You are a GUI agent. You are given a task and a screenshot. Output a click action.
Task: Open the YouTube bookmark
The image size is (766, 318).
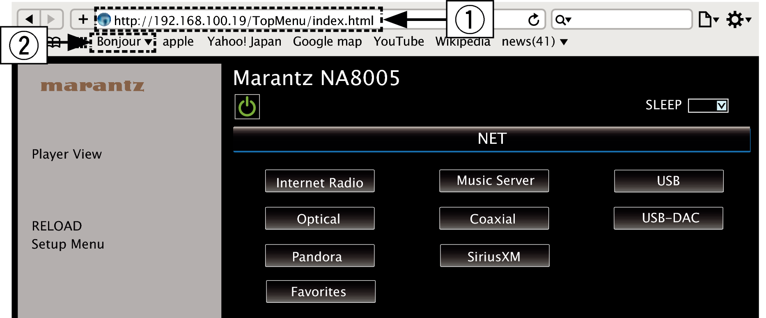click(x=399, y=41)
